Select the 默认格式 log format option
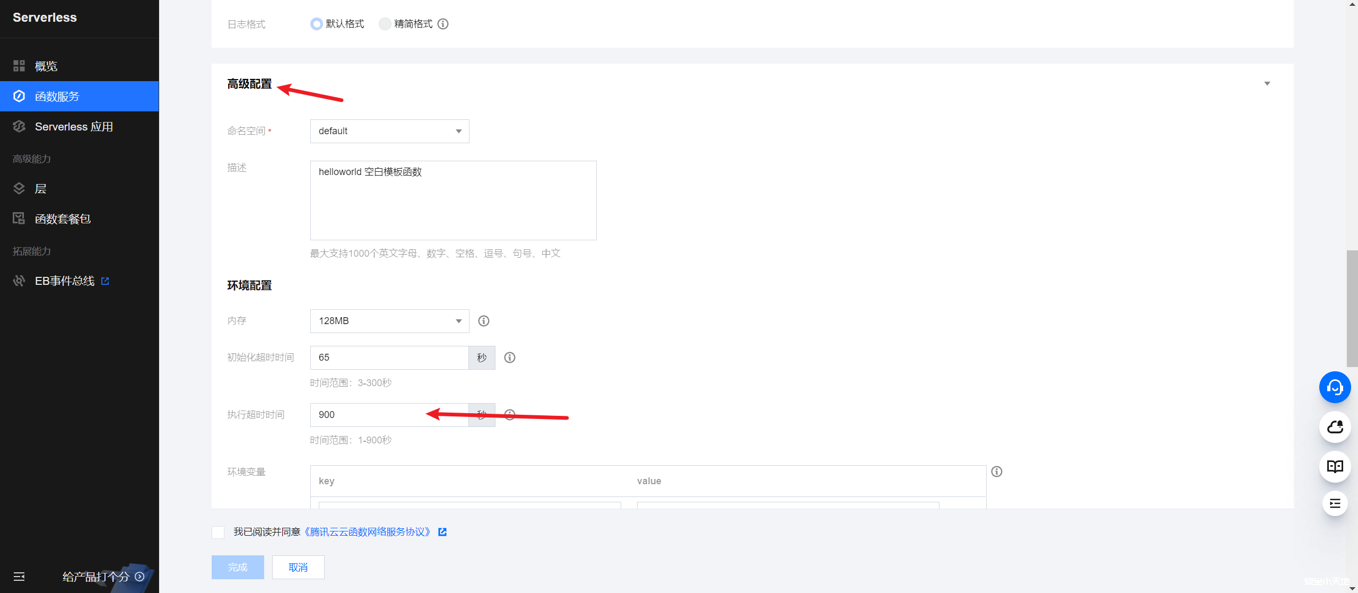The width and height of the screenshot is (1358, 593). click(x=317, y=24)
